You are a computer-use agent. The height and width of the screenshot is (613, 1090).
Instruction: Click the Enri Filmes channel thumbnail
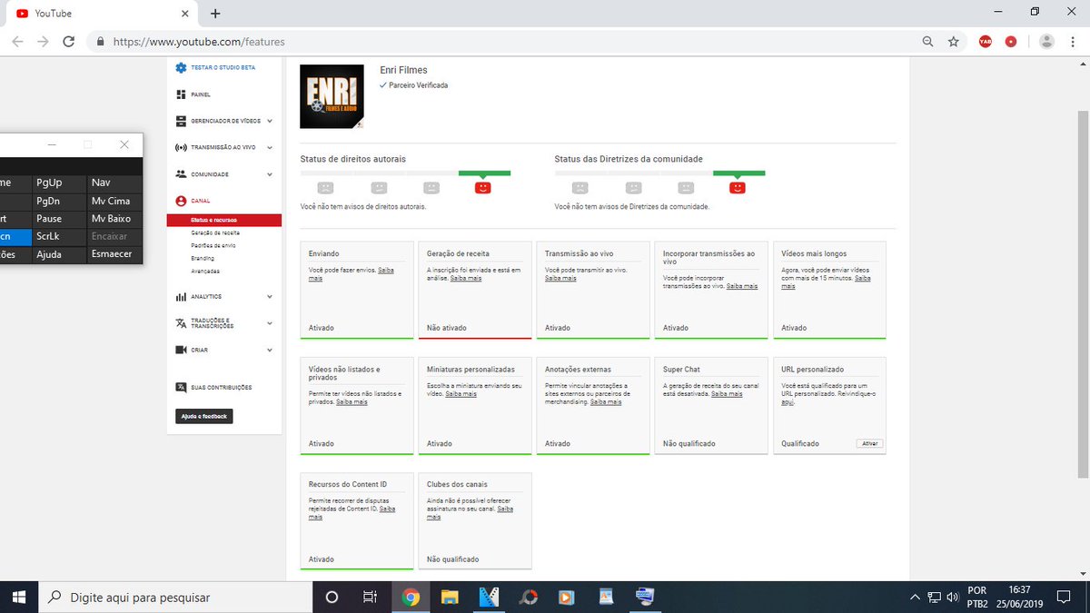point(332,95)
